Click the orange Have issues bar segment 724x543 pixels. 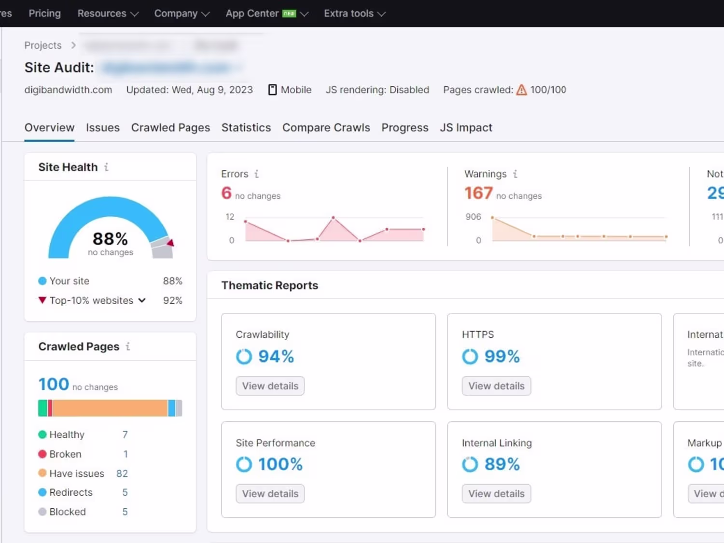pos(110,408)
